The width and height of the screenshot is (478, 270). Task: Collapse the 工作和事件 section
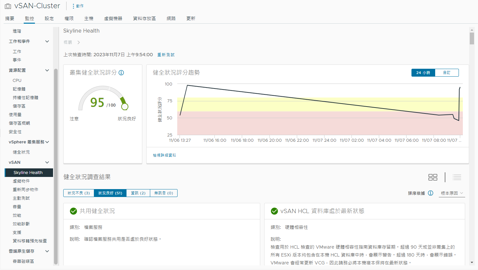[x=47, y=41]
